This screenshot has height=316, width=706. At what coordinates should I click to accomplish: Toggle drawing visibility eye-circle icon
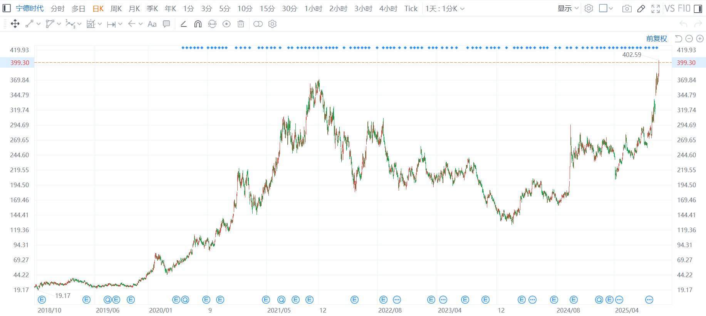[x=226, y=24]
